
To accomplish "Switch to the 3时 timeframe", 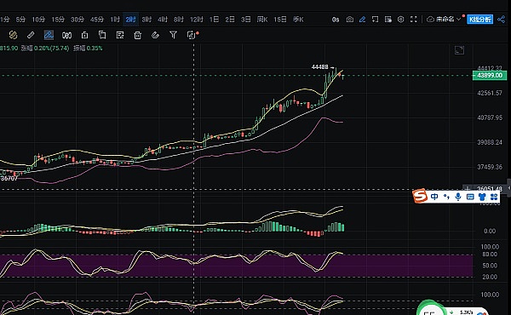I will pyautogui.click(x=146, y=20).
